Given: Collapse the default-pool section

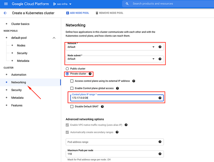Looking at the screenshot, I should (54, 38).
